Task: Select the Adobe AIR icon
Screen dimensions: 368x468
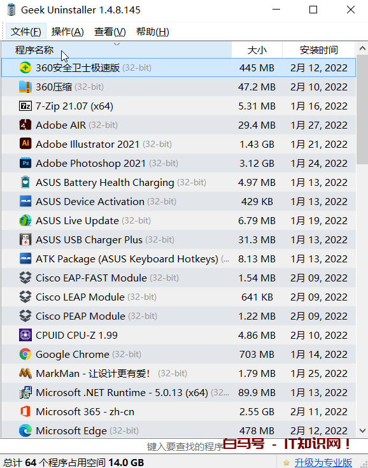Action: pyautogui.click(x=25, y=125)
